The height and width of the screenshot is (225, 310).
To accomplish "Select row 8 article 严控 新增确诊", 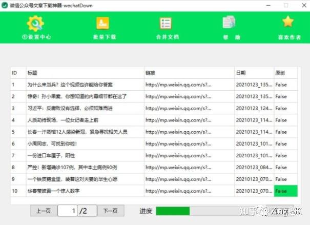I will click(x=84, y=167).
